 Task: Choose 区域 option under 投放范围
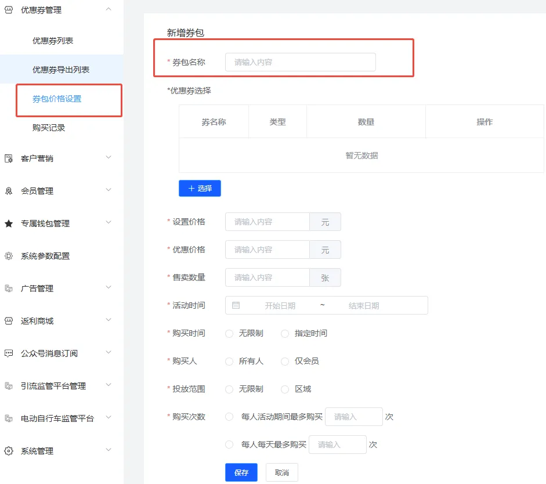284,389
